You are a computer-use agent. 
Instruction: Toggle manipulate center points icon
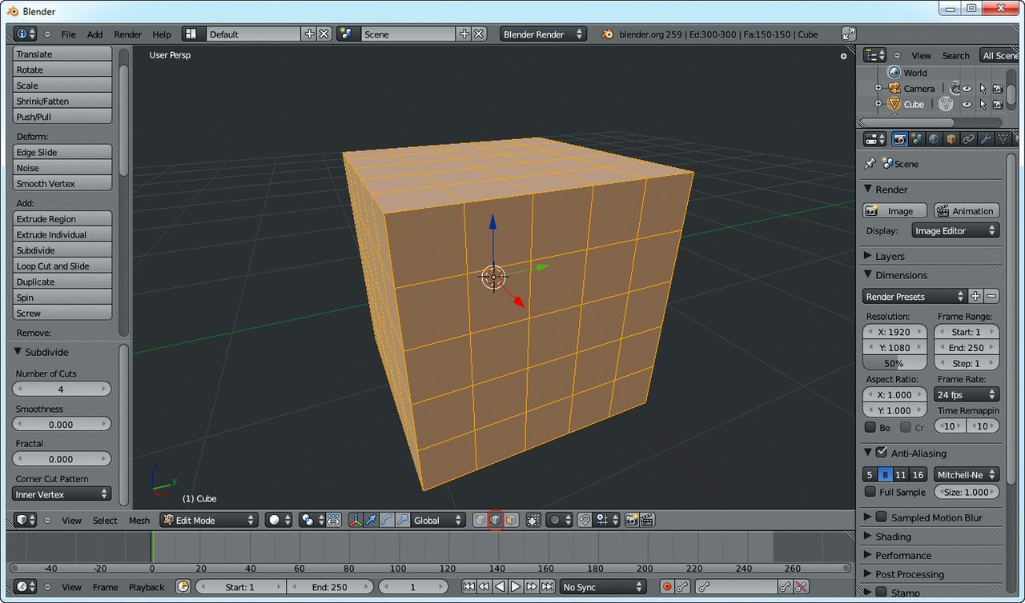(333, 520)
